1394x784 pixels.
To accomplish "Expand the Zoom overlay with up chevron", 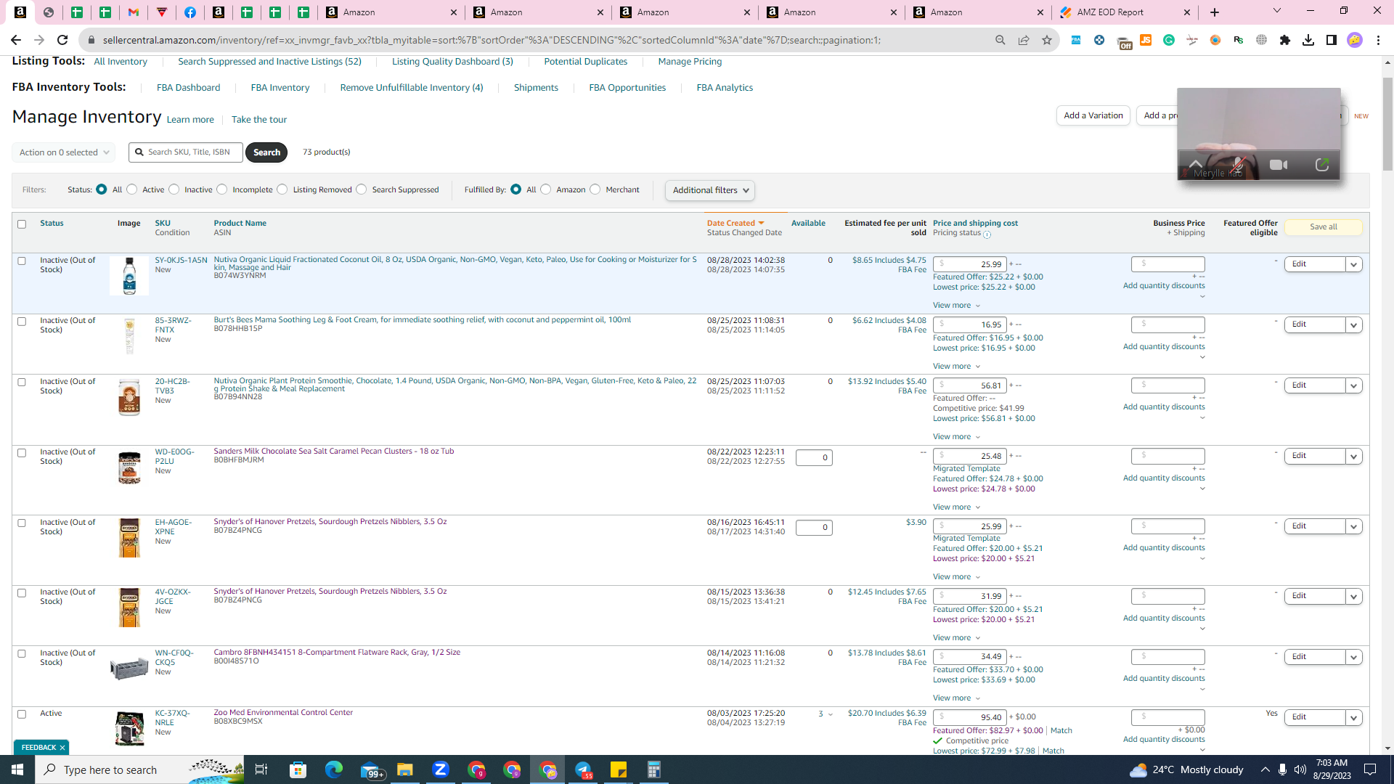I will [1195, 163].
